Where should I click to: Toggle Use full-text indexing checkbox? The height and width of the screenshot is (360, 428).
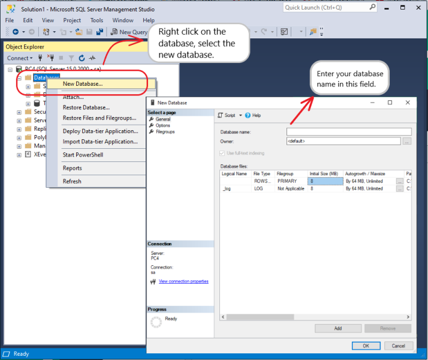[222, 153]
